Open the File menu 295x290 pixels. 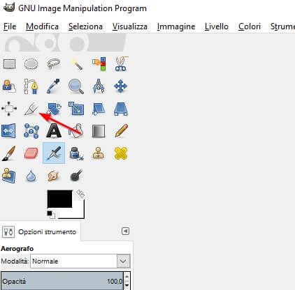click(10, 26)
